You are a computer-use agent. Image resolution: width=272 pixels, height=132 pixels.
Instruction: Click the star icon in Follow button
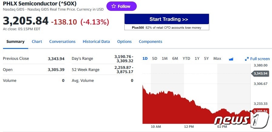click(114, 6)
